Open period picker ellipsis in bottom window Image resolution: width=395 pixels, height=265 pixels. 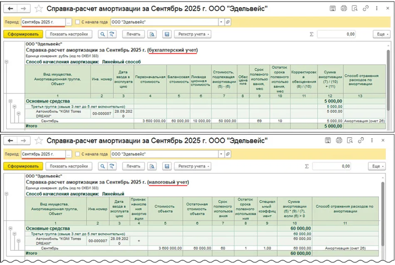[69, 154]
